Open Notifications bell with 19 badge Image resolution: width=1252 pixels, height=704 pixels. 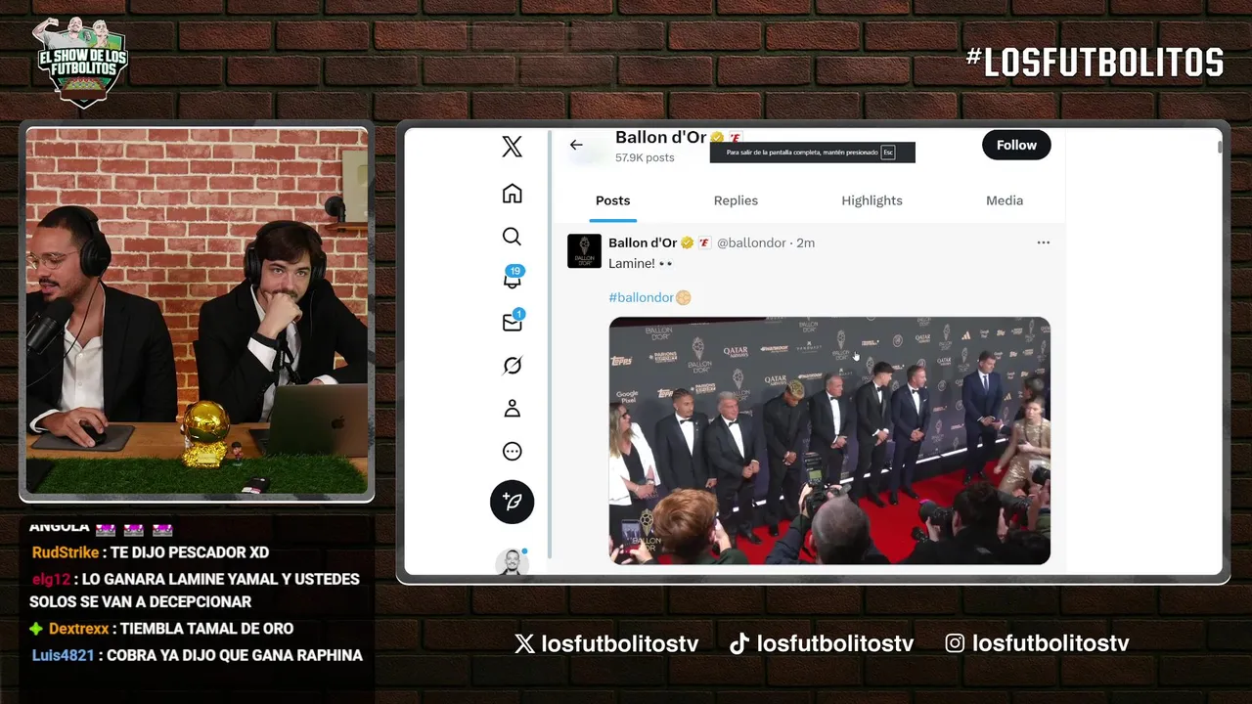pyautogui.click(x=513, y=279)
